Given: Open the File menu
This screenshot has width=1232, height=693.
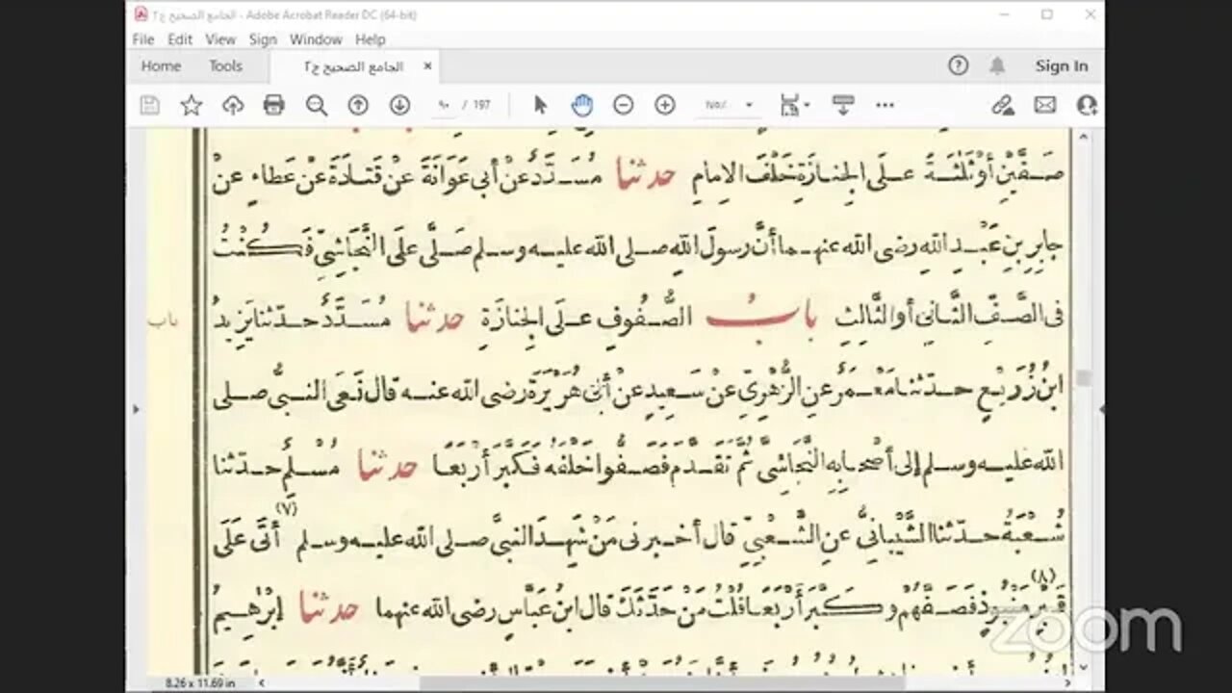Looking at the screenshot, I should point(142,39).
